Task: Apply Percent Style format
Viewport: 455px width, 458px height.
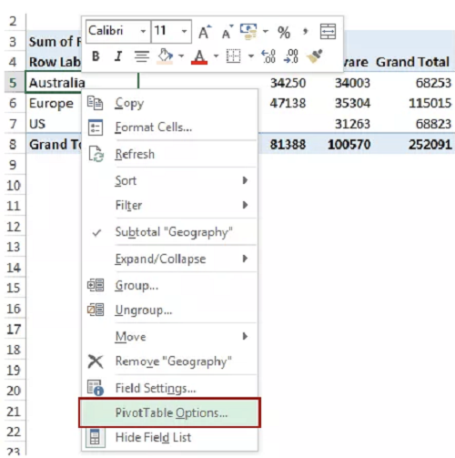Action: coord(284,32)
